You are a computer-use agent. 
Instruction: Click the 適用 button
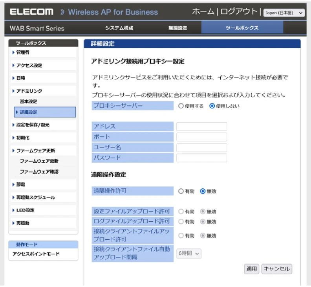[x=251, y=269]
